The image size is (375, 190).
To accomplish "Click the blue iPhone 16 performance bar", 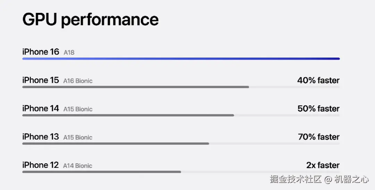I will coord(181,59).
